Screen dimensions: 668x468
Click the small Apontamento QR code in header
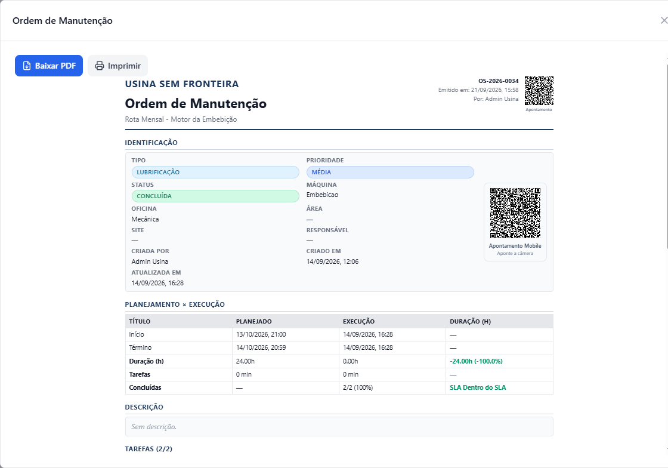click(539, 91)
